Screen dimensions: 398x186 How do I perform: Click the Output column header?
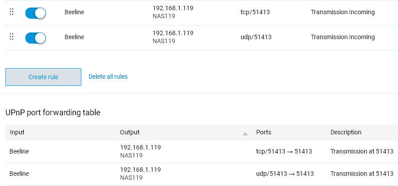click(x=130, y=132)
